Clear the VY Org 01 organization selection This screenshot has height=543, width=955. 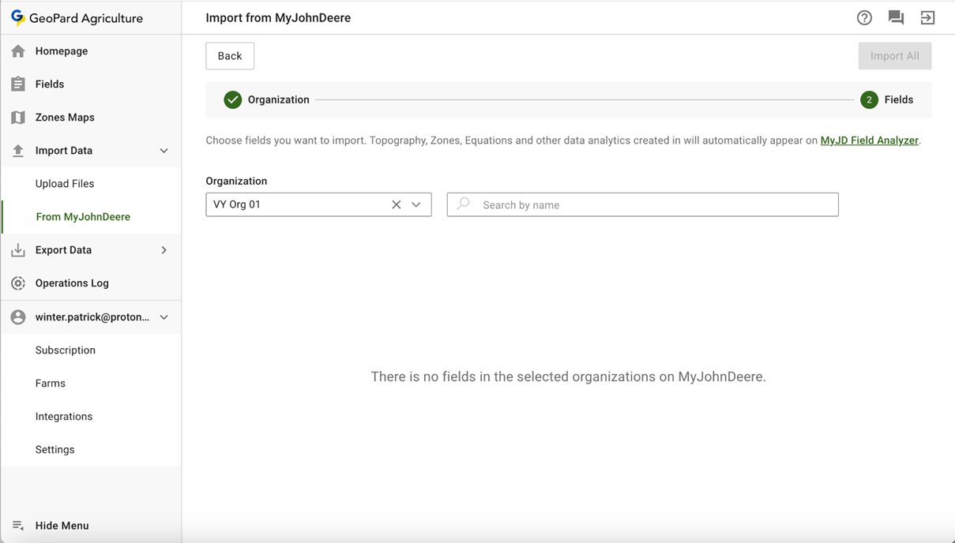pos(396,204)
